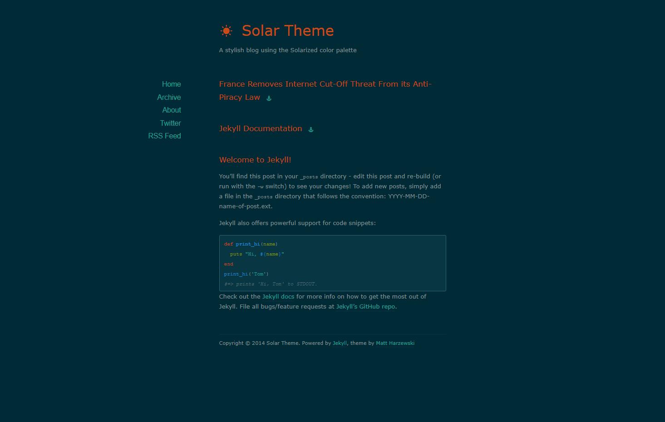Image resolution: width=665 pixels, height=422 pixels.
Task: Open Matt Harzewski's theme credit link
Action: [395, 343]
